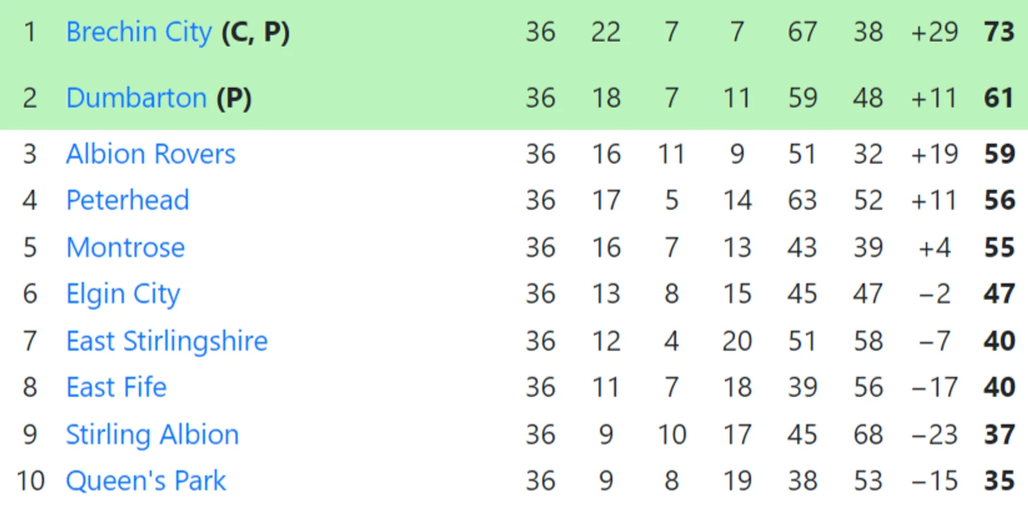The height and width of the screenshot is (509, 1028).
Task: Click Queen's Park's 35 points value
Action: [x=1000, y=481]
